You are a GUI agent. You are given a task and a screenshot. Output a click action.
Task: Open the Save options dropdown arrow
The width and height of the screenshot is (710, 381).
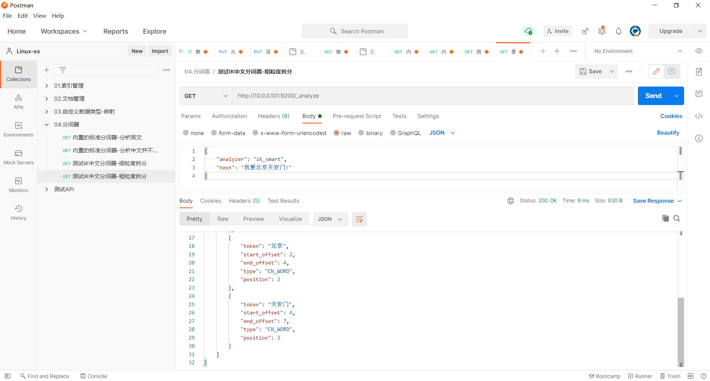pyautogui.click(x=612, y=71)
